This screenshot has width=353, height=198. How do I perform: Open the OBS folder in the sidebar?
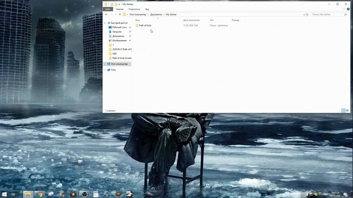tap(113, 53)
